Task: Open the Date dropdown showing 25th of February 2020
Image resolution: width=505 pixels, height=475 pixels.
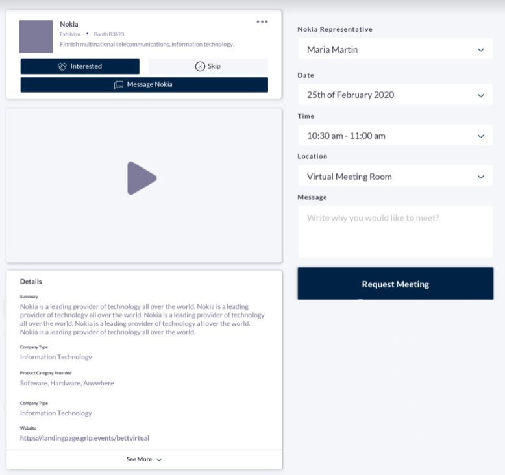Action: pyautogui.click(x=395, y=95)
